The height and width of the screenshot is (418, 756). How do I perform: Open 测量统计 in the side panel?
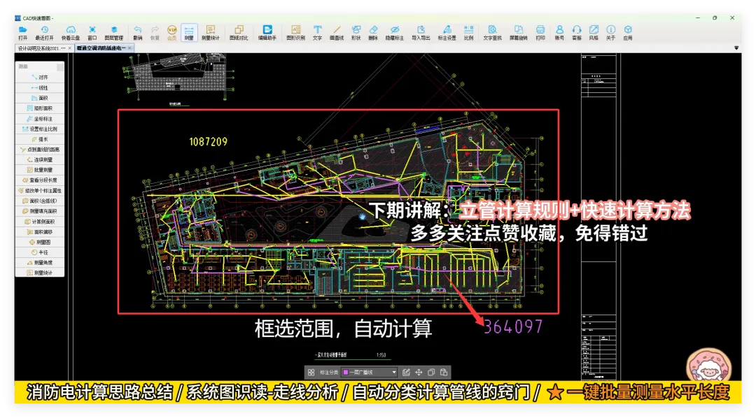tap(39, 273)
